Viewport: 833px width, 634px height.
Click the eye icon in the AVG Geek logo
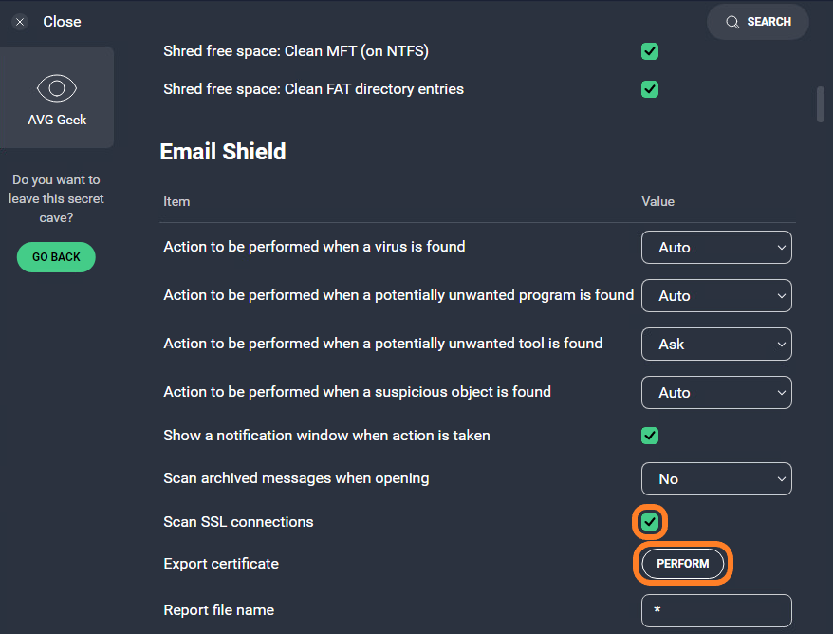click(x=56, y=87)
